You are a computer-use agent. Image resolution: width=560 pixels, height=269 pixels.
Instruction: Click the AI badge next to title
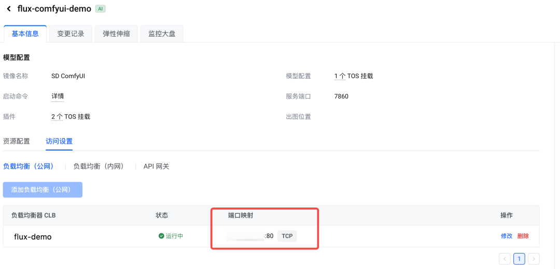point(100,9)
